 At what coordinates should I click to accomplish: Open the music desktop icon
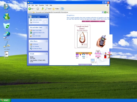point(6,7)
